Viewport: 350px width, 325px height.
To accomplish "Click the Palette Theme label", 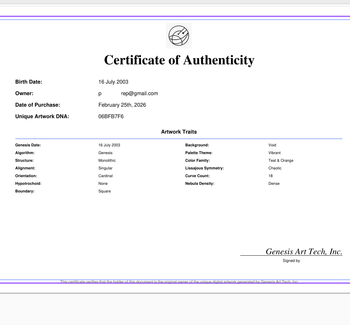I will (x=199, y=153).
